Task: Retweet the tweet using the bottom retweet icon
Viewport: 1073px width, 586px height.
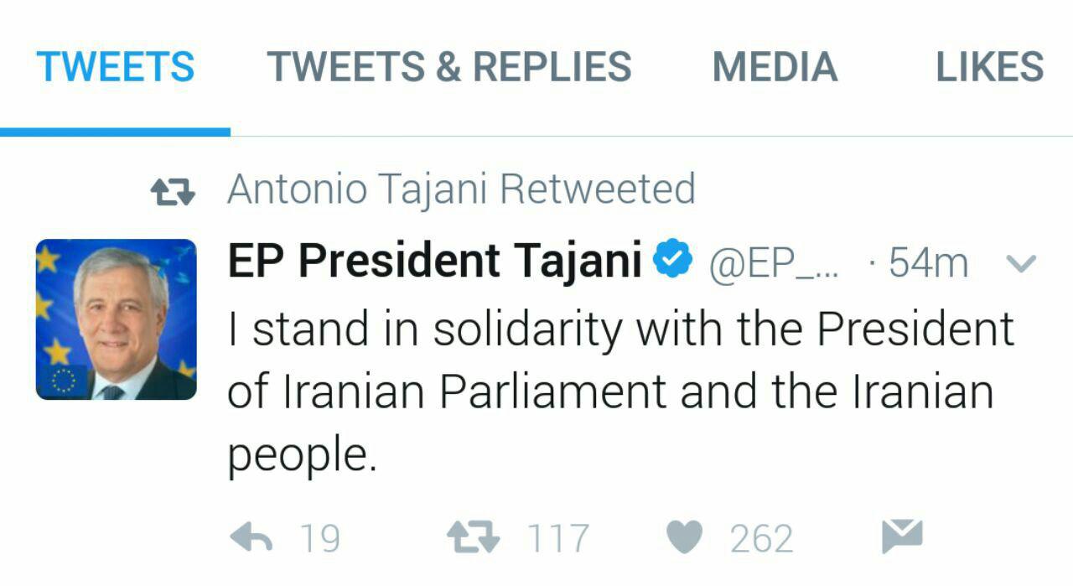Action: click(473, 537)
